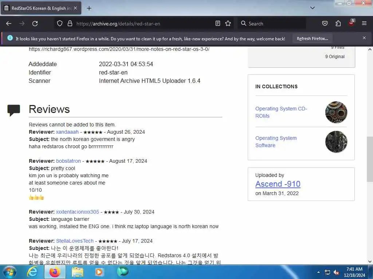Click the Reviews speech bubble icon
Screen dimensions: 373x279
pos(14,110)
